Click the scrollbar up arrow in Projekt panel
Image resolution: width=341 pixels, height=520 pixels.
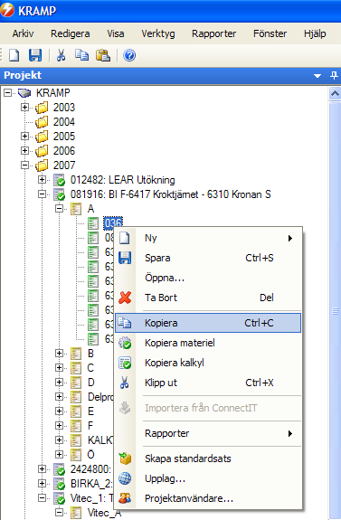[335, 93]
